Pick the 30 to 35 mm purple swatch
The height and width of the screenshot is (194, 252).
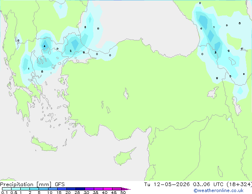coord(89,189)
